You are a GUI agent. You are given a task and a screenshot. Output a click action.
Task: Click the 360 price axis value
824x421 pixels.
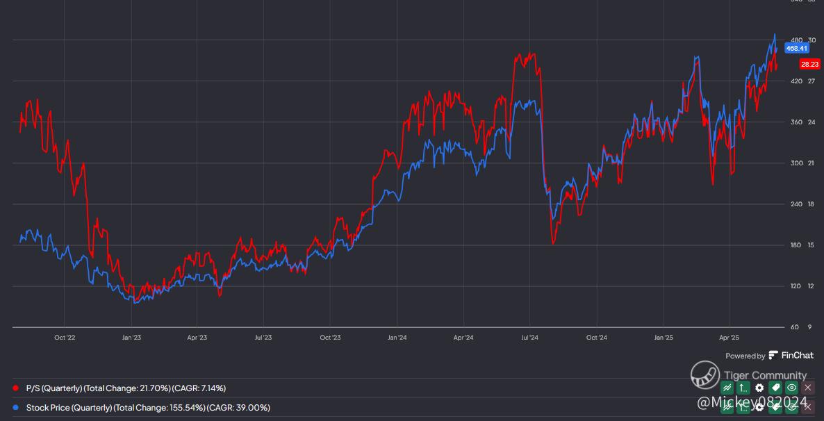coord(796,122)
